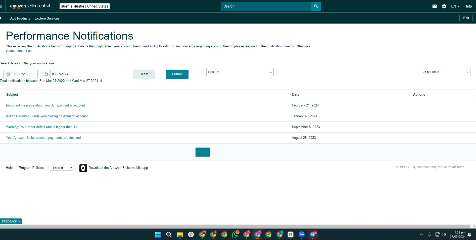Click the start date field 03/27/2022
476x240 pixels.
point(25,74)
